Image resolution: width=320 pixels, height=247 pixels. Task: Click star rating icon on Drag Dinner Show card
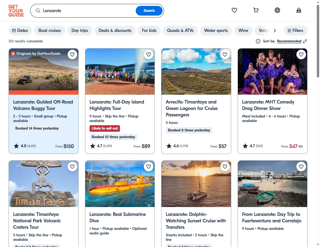click(245, 146)
